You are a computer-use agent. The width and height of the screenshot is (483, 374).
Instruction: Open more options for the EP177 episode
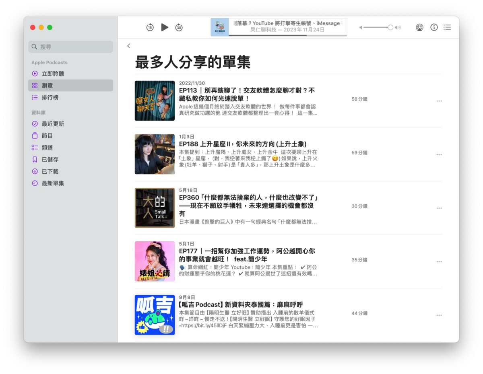click(439, 261)
